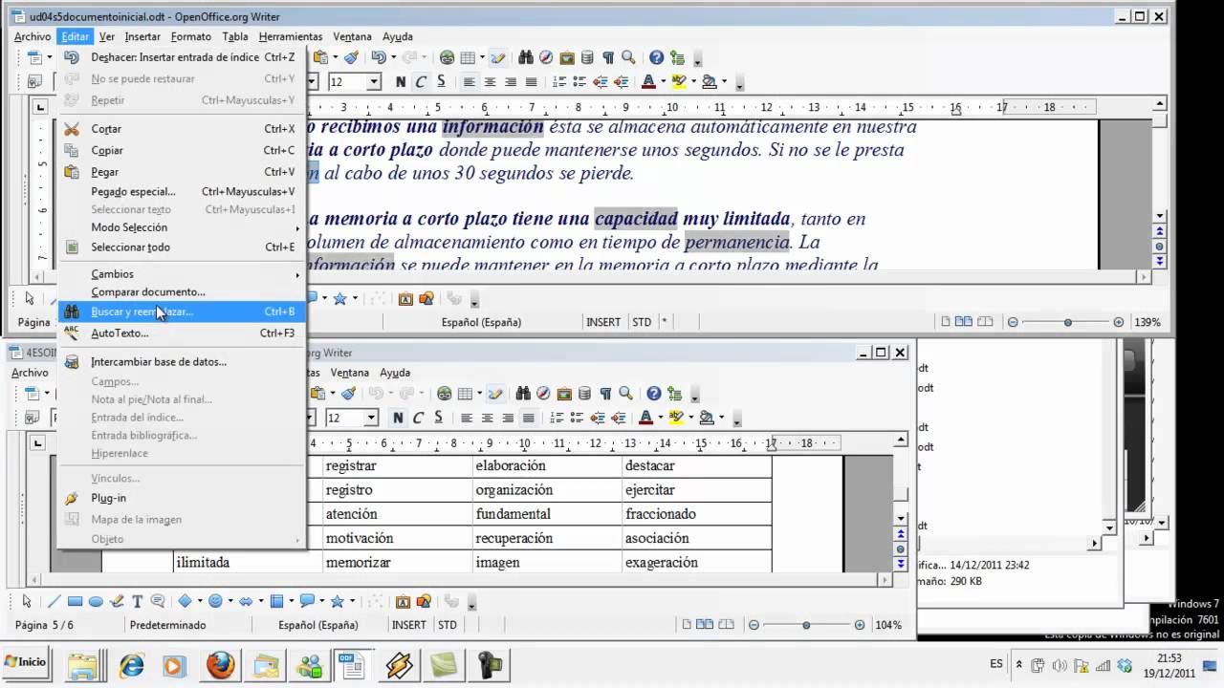
Task: Choose AutoTexto from the Editar menu
Action: tap(182, 333)
